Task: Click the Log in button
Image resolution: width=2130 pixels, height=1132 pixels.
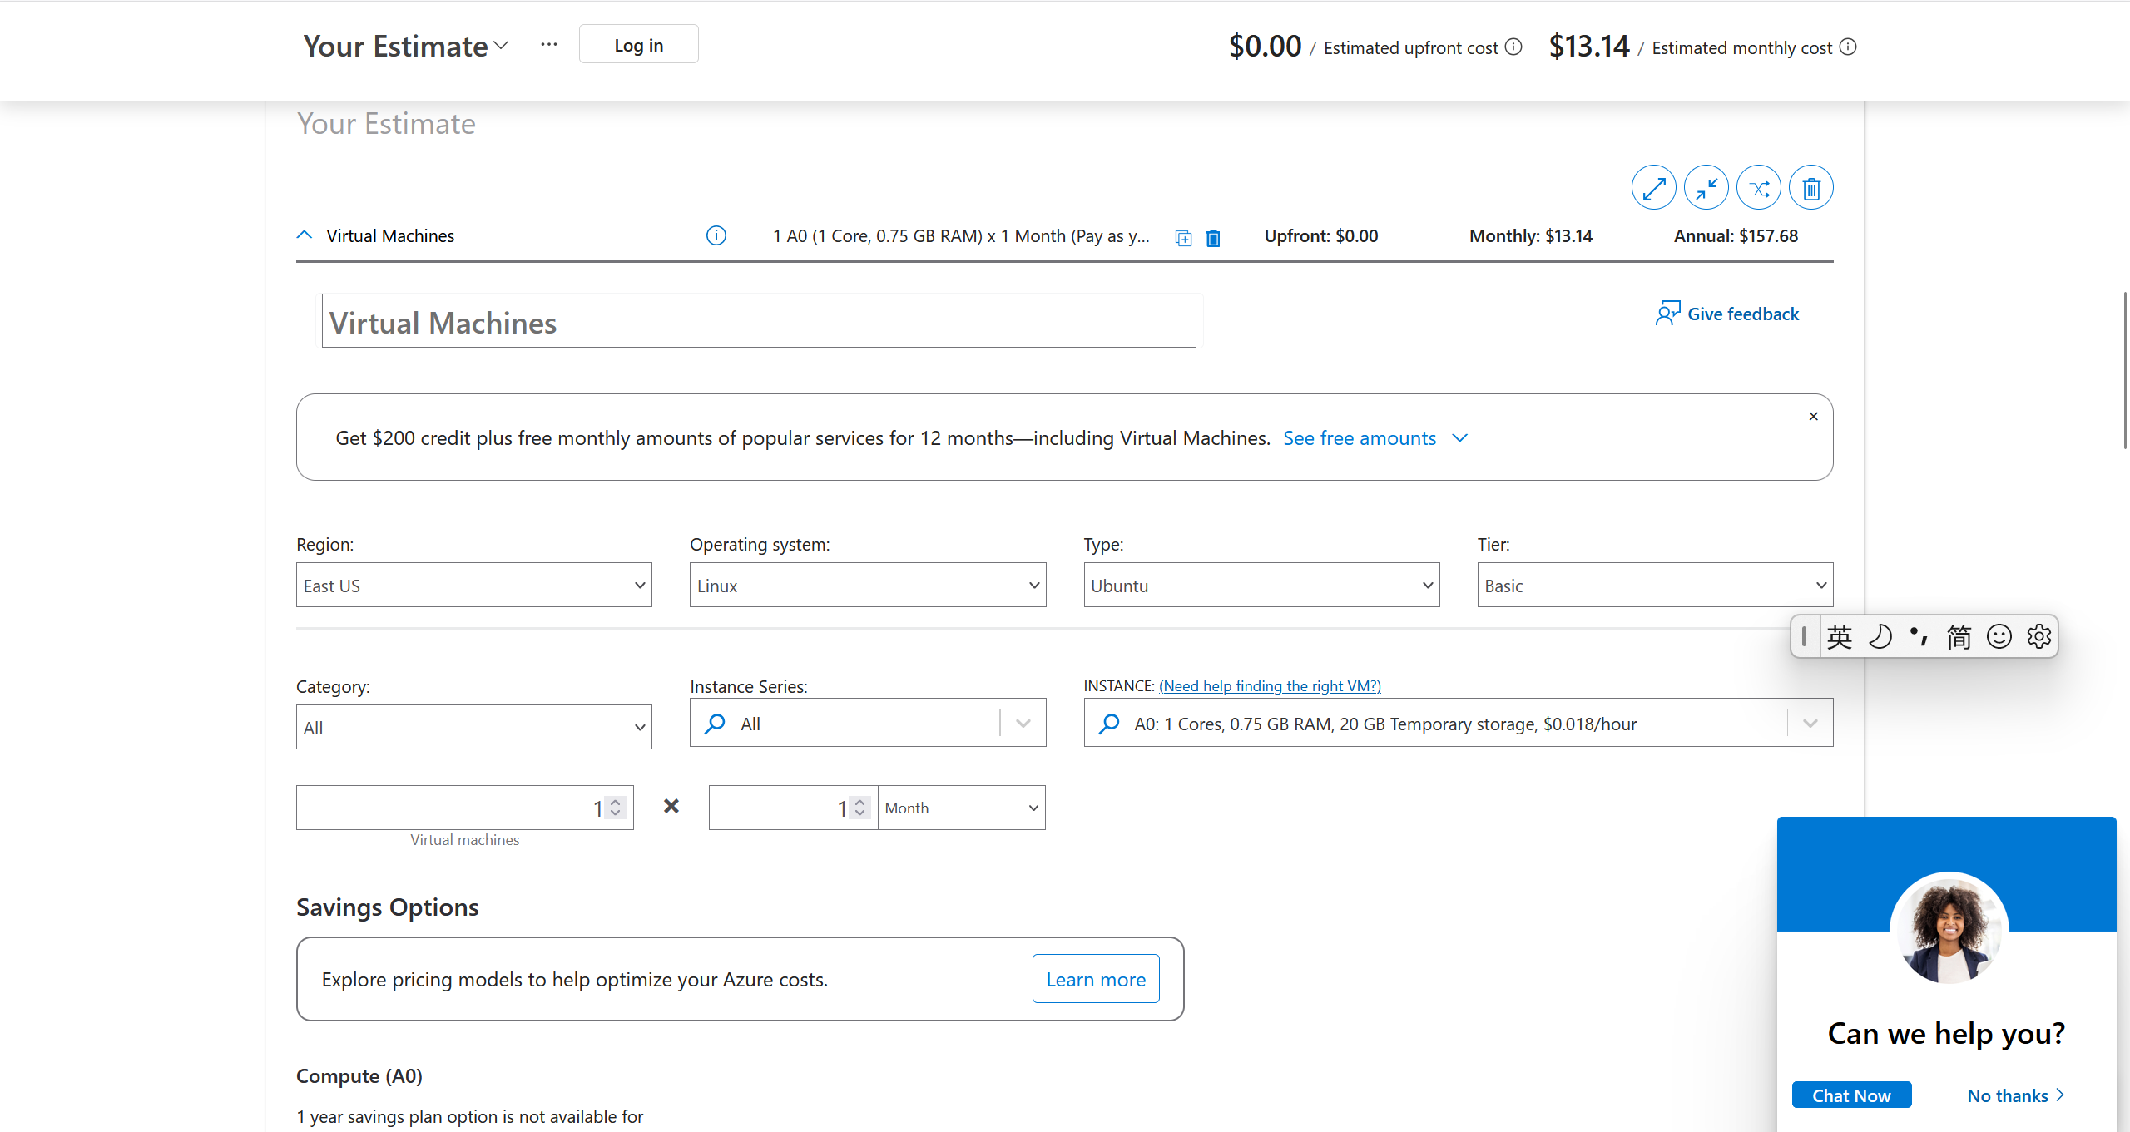Action: [638, 45]
